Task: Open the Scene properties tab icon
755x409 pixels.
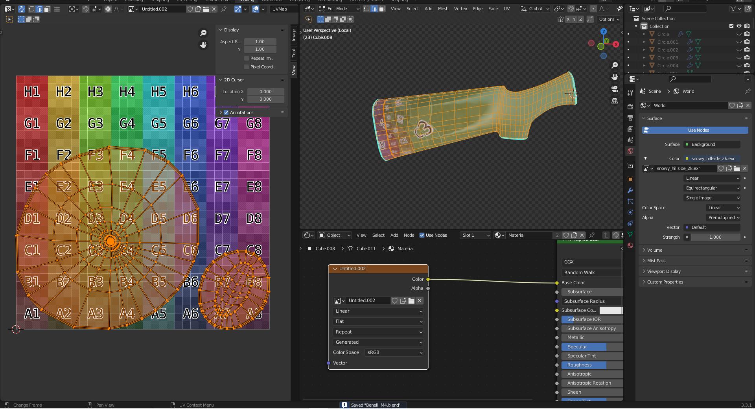Action: coord(630,140)
